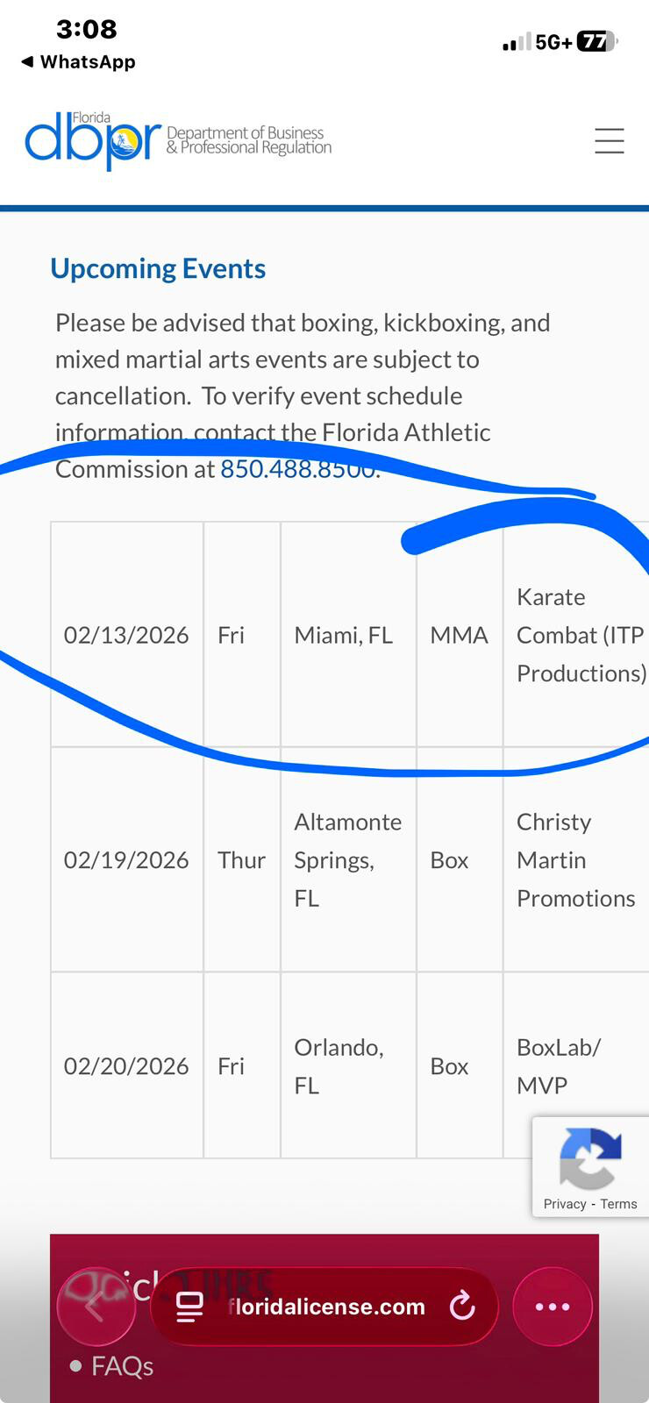Open the reCAPTCHA Privacy link

[x=564, y=1204]
